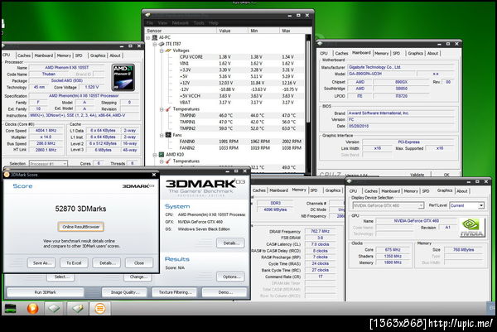497x332 pixels.
Task: Click thermometer icon below AMD K10
Action: 168,161
